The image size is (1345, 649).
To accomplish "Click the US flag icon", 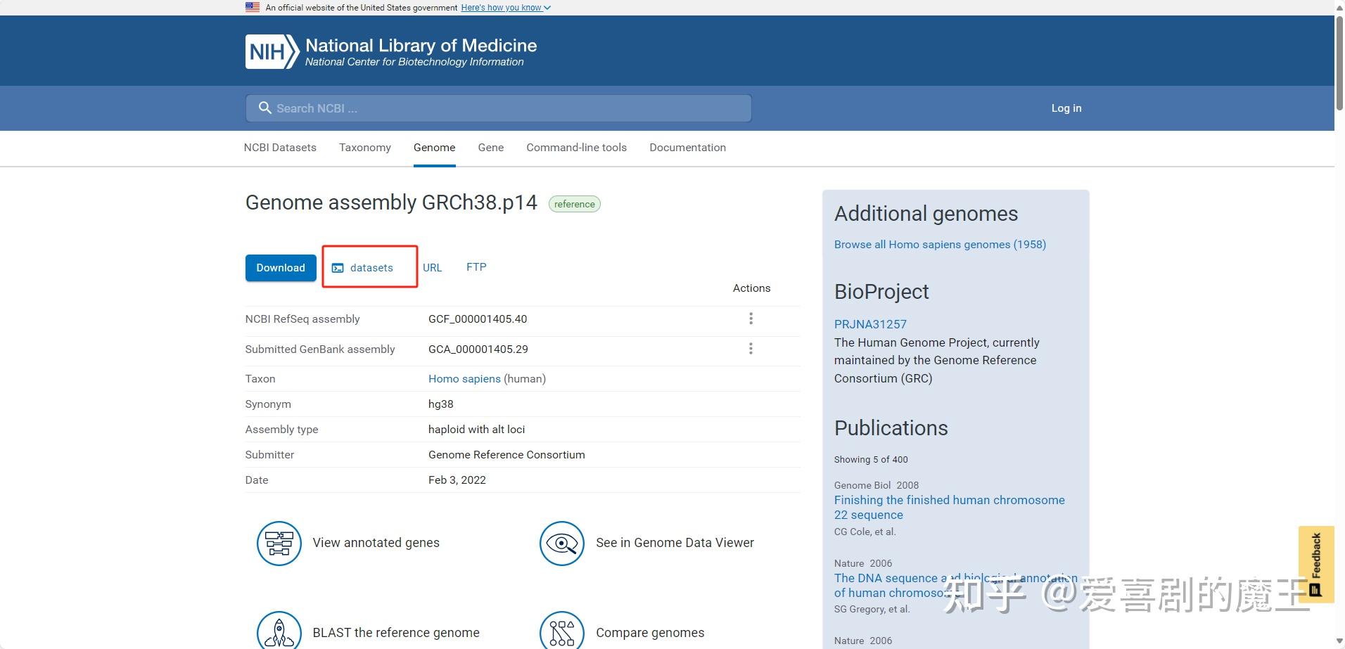I will pyautogui.click(x=253, y=7).
